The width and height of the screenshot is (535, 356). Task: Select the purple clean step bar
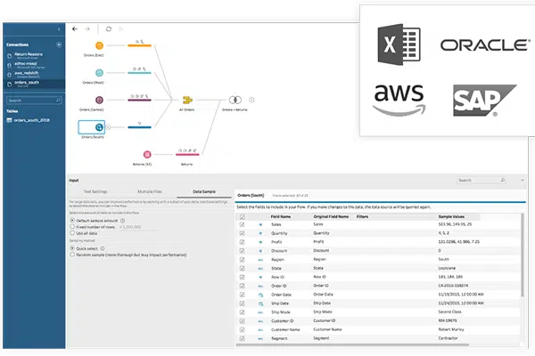139,100
